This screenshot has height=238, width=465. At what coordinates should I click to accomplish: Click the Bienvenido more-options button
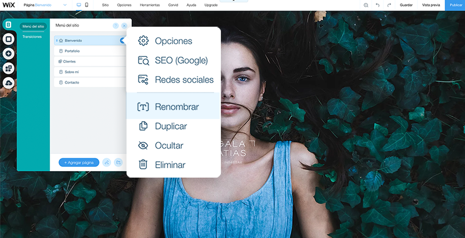(x=122, y=41)
